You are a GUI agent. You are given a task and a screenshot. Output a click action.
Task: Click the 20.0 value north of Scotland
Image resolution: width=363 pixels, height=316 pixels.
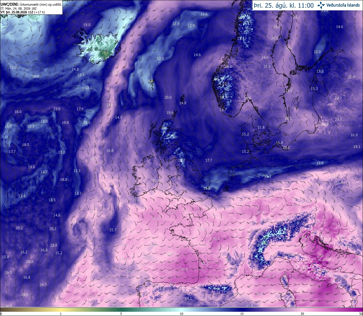tap(168, 97)
